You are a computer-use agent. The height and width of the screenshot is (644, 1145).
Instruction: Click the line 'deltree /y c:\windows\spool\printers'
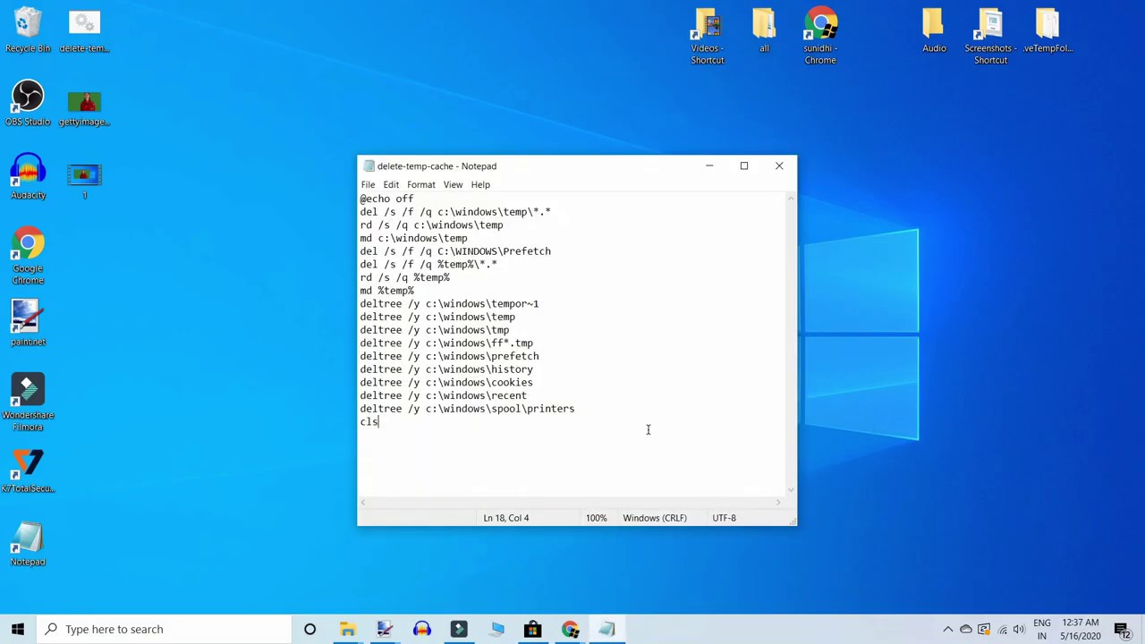click(467, 409)
